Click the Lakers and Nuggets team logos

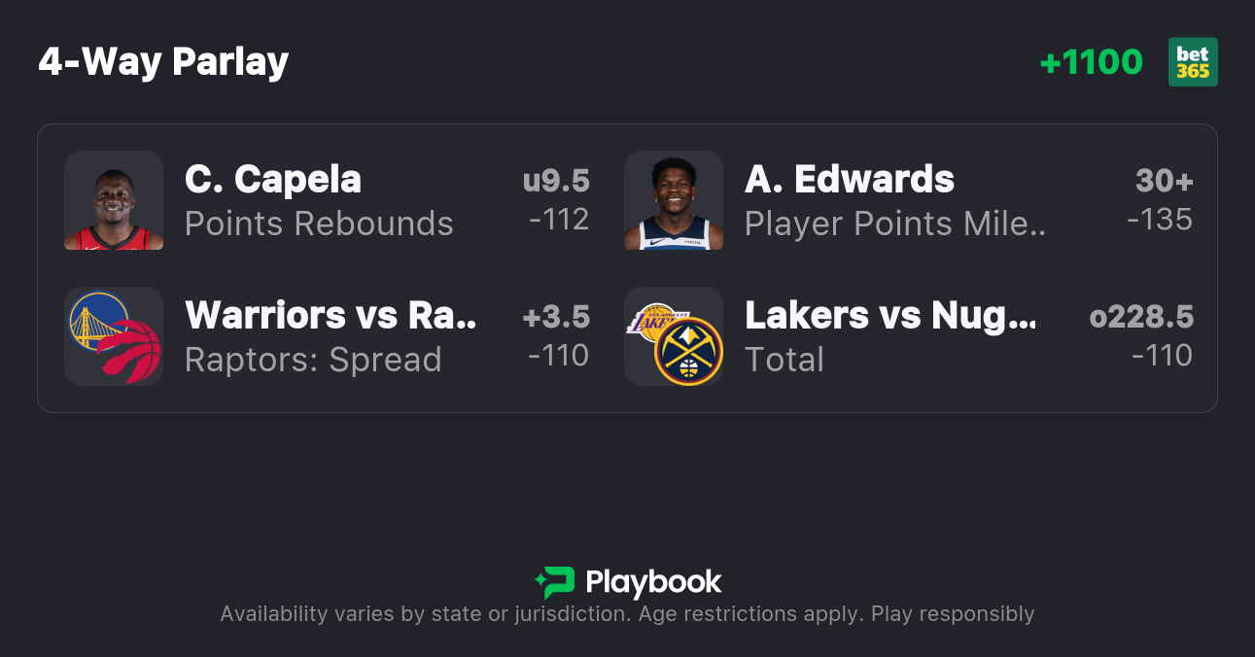pos(674,336)
